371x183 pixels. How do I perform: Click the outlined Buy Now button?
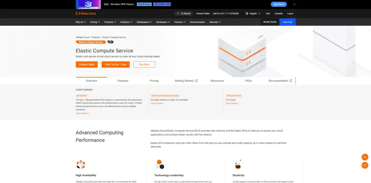point(144,65)
